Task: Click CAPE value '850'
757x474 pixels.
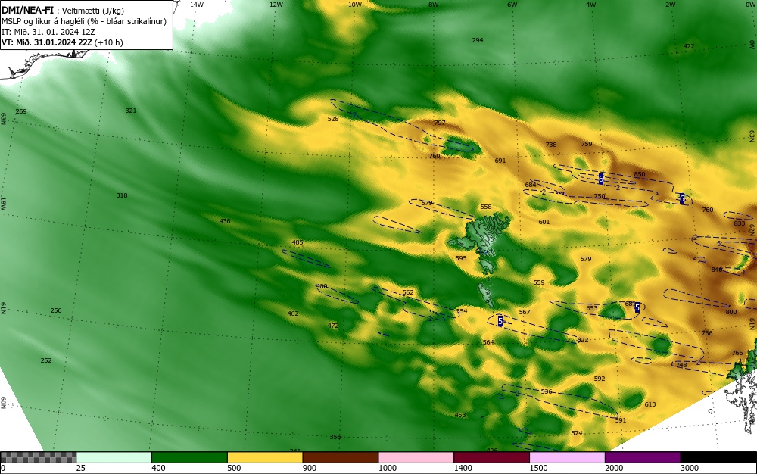Action: [639, 175]
